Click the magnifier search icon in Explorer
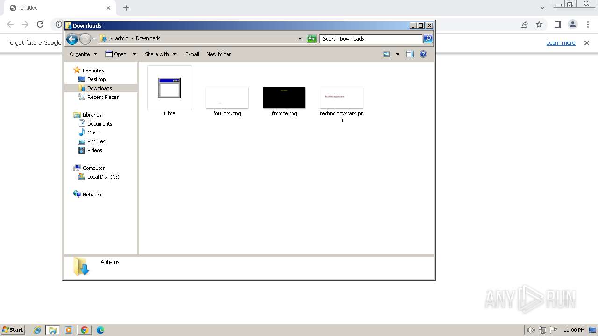Image resolution: width=598 pixels, height=336 pixels. coord(428,39)
